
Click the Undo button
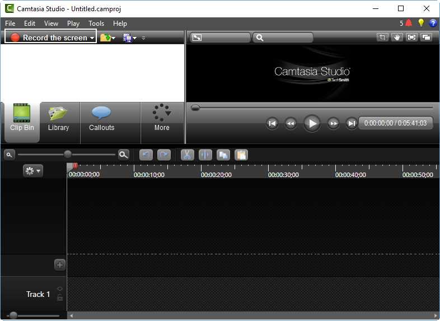(146, 155)
